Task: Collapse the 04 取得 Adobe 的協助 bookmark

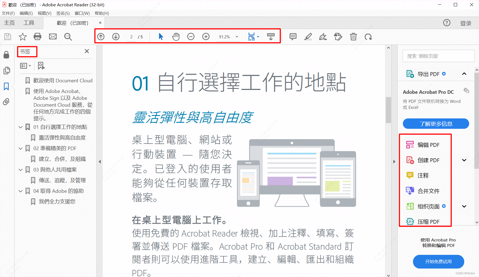Action: (21, 191)
